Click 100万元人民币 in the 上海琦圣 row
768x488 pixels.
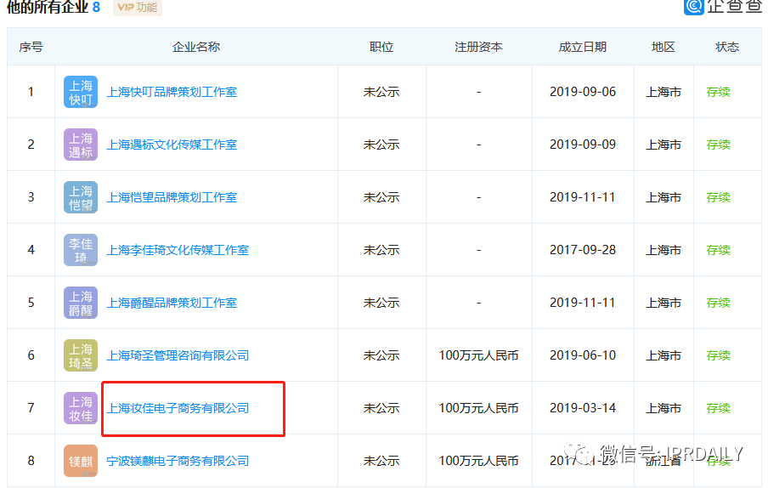[x=478, y=355]
